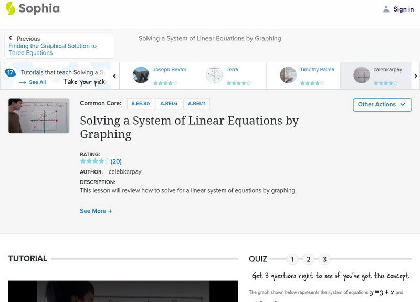Open quiz question 2
This screenshot has width=420, height=302.
click(x=308, y=258)
